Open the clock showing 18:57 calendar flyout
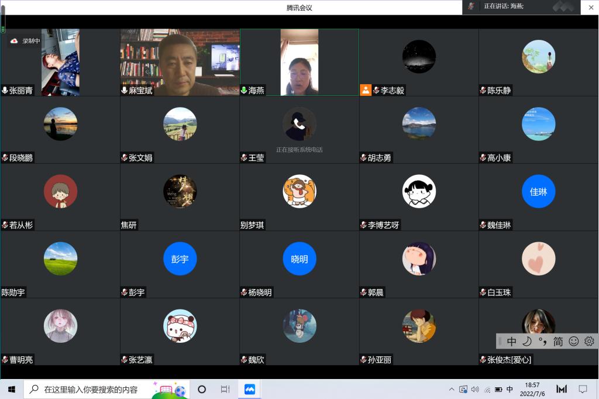The width and height of the screenshot is (599, 399). pos(532,389)
